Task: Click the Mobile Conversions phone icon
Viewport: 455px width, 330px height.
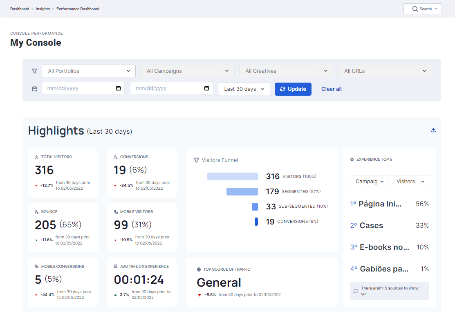Action: (x=36, y=267)
